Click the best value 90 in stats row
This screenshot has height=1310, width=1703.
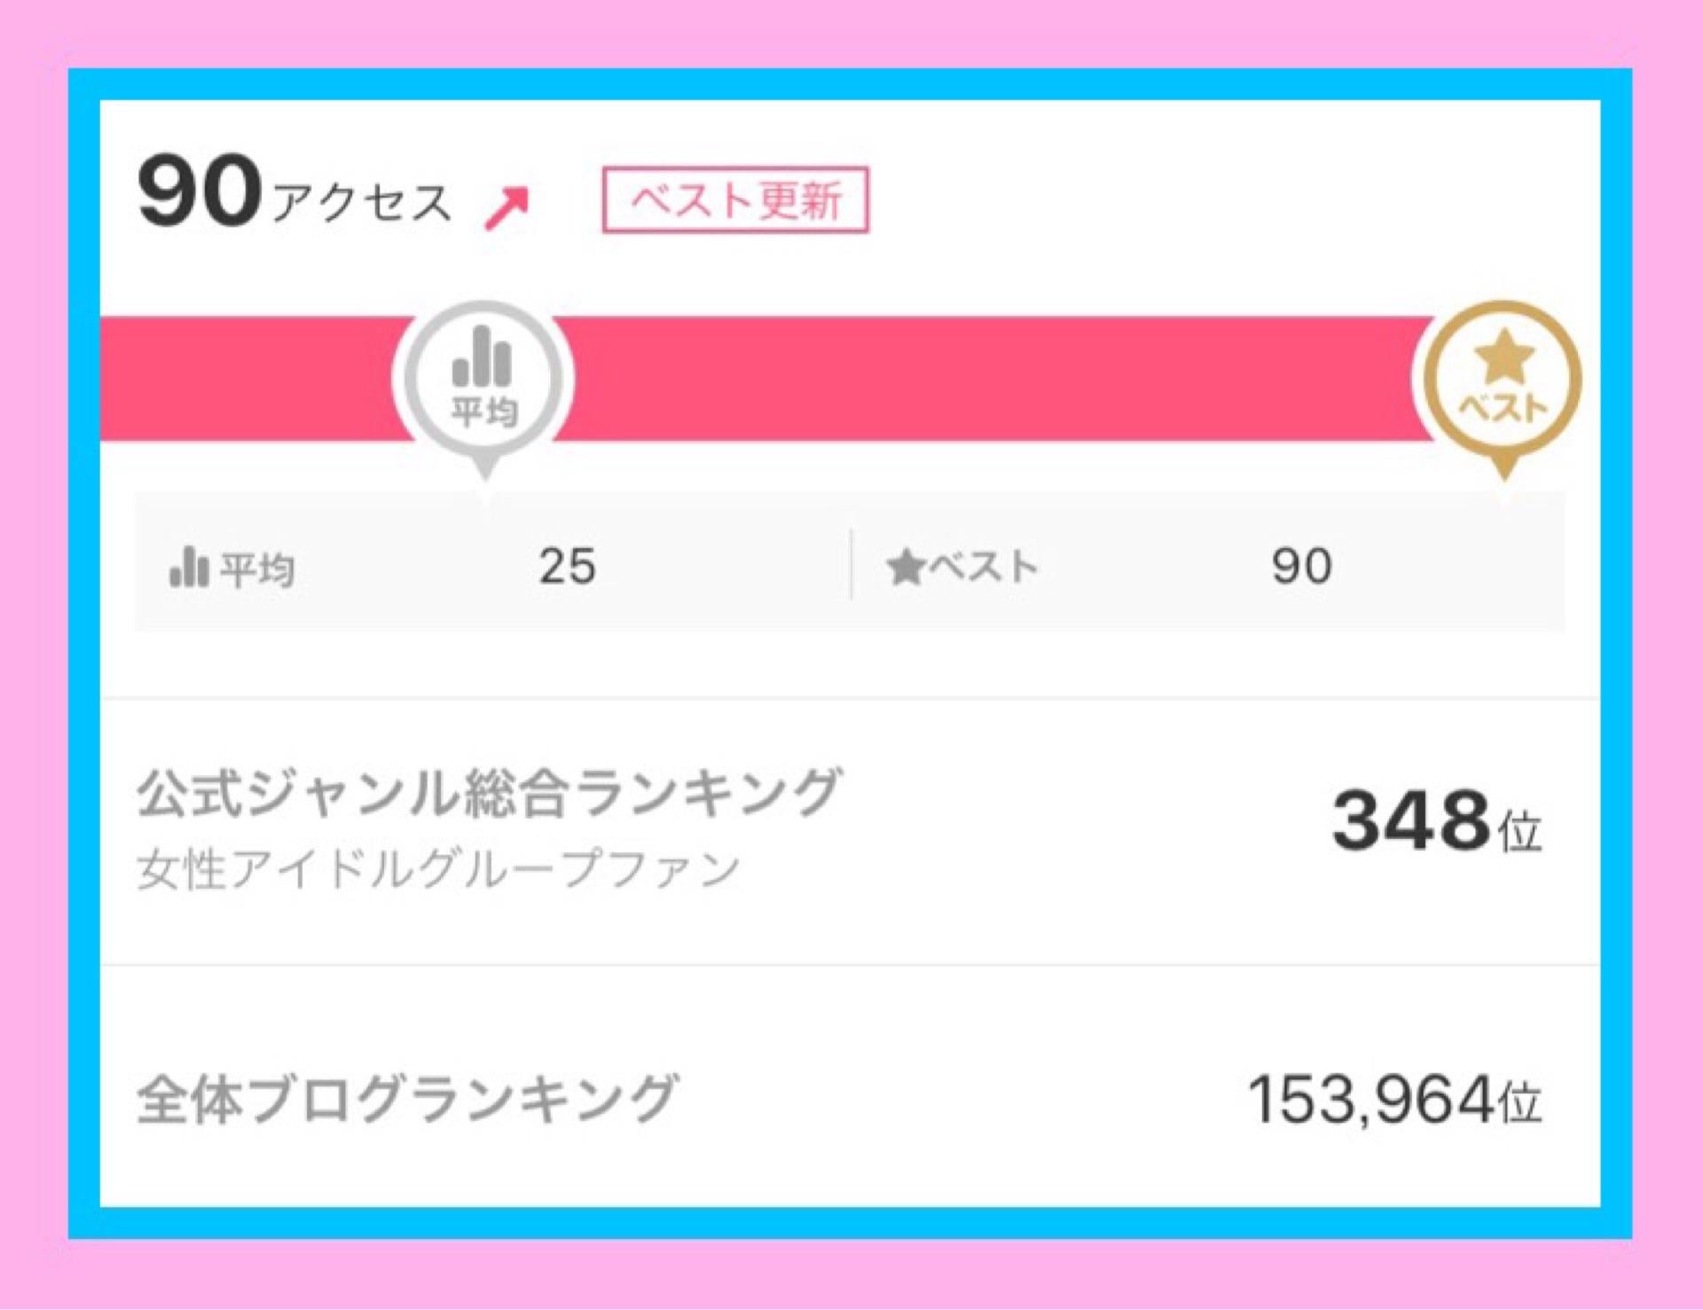pos(1300,566)
